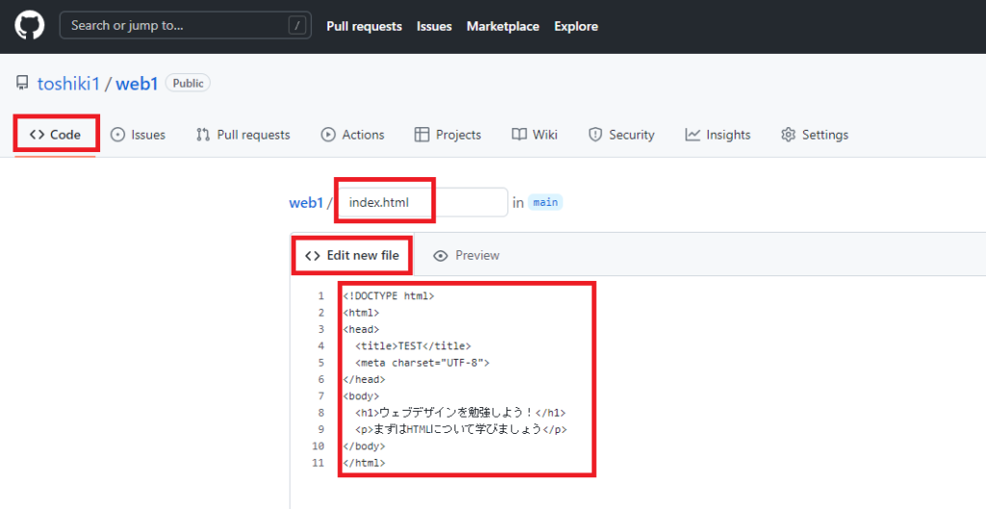
Task: Click the index.html filename input field
Action: pos(422,203)
